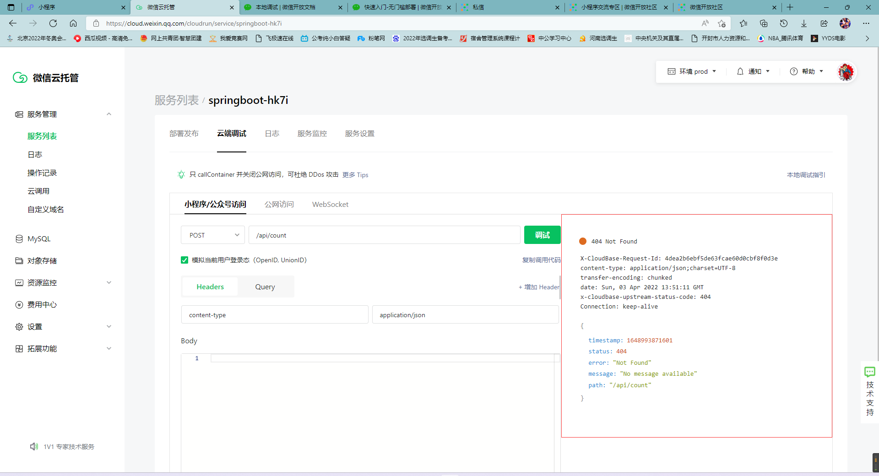Click the read aloud icon in address bar

705,23
